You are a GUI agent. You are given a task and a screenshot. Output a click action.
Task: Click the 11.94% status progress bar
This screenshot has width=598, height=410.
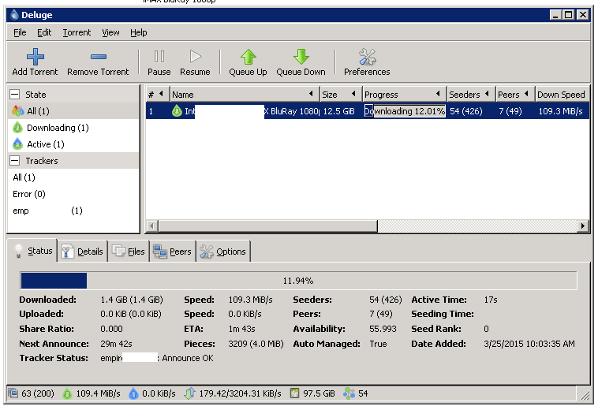[x=299, y=281]
